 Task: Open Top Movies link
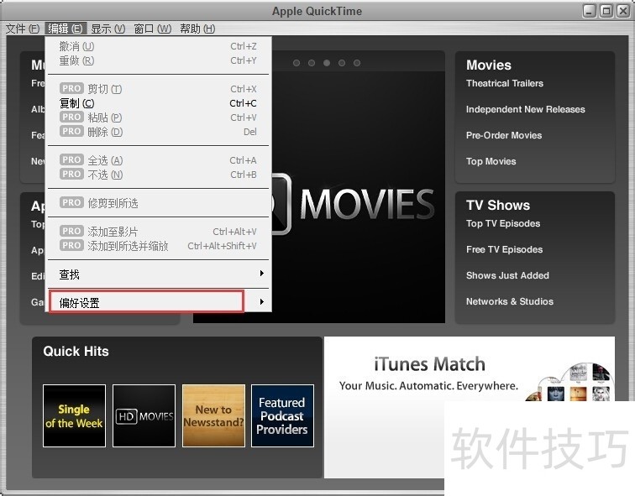(491, 161)
